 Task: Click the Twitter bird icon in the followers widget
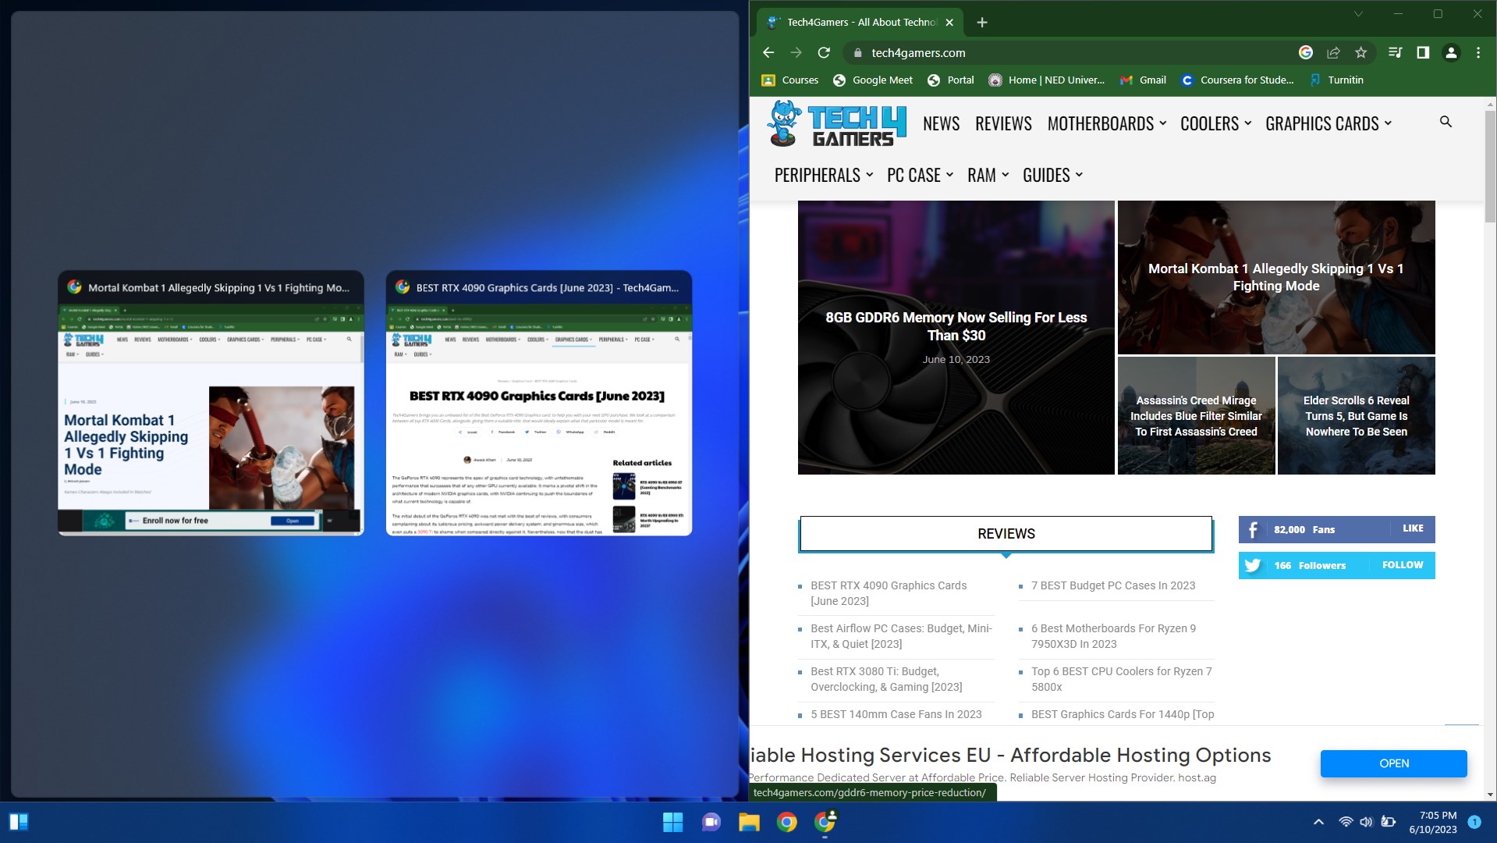tap(1253, 565)
